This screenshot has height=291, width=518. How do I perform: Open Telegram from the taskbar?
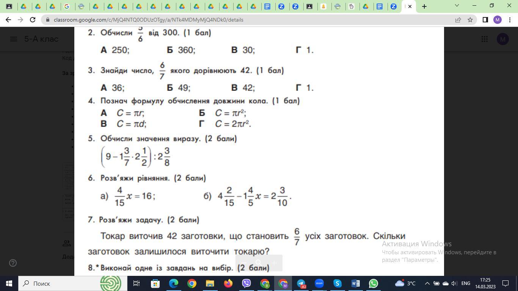tap(301, 283)
